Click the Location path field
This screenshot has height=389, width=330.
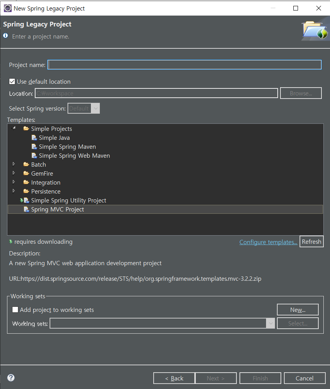[x=156, y=93]
